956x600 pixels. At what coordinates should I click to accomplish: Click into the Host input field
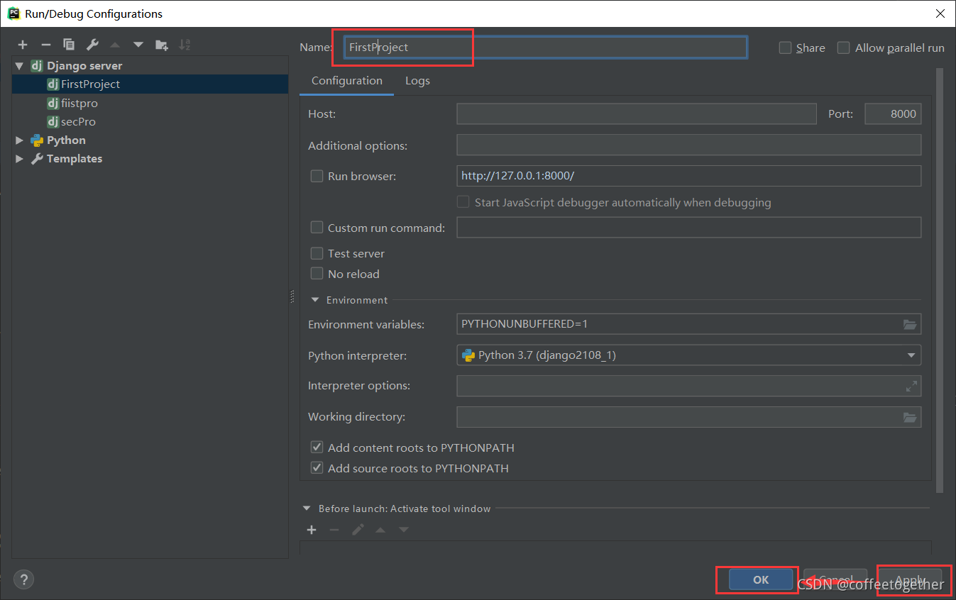coord(636,114)
